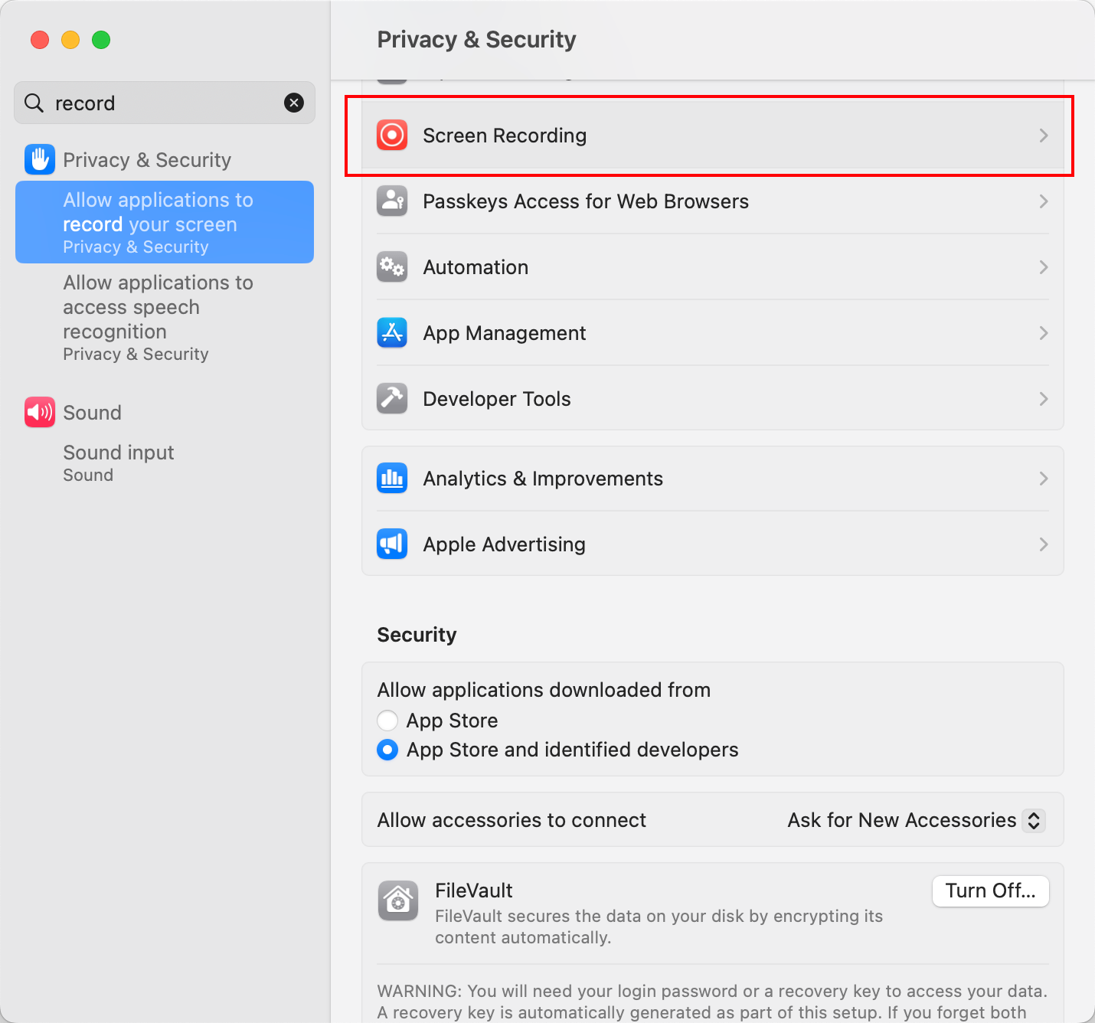The image size is (1095, 1023).
Task: Click the Automation gears icon
Action: click(x=392, y=267)
